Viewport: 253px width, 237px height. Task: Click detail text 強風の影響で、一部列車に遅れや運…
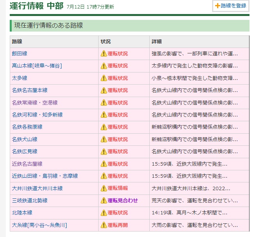tap(195, 53)
